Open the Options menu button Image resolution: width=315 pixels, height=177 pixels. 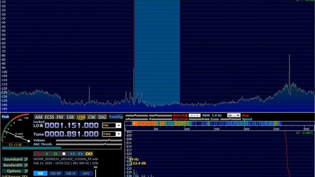(x=15, y=171)
